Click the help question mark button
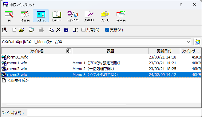This screenshot has height=117, width=202. coord(181,5)
